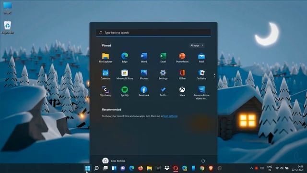Show All apps list
Image resolution: width=307 pixels, height=173 pixels.
click(197, 45)
